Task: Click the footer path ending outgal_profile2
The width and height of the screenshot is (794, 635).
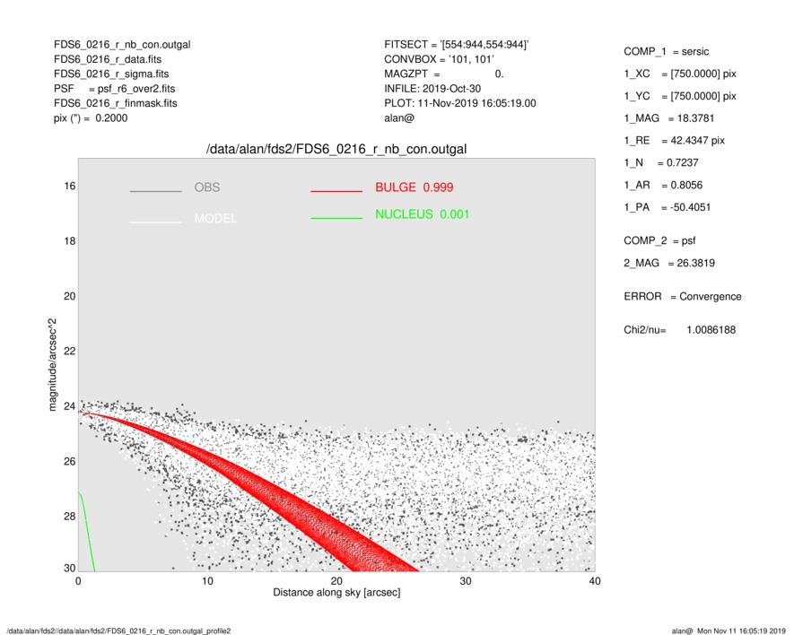Action: [118, 631]
